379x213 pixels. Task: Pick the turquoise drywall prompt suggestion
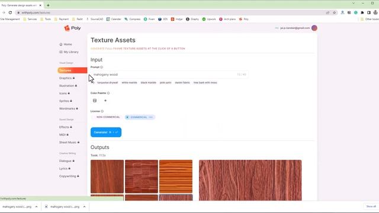point(108,83)
